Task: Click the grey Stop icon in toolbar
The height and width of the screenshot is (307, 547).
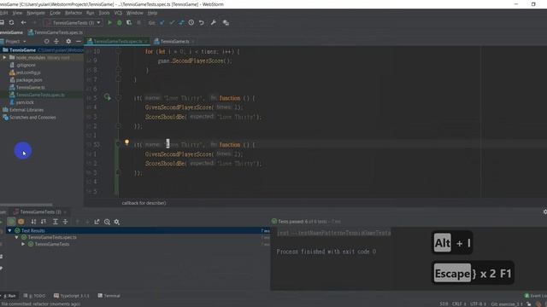Action: tap(138, 23)
